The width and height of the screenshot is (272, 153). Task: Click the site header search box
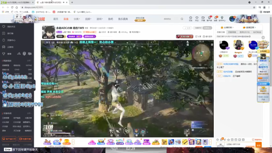[171, 19]
